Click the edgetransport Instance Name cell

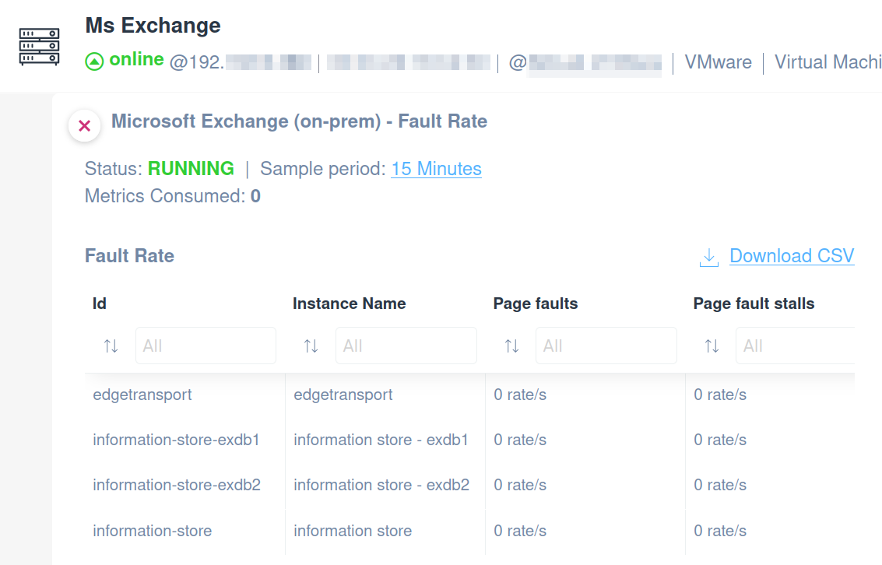point(343,395)
